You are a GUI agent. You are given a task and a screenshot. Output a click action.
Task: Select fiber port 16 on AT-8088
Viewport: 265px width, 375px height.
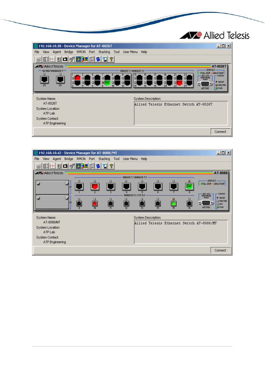[x=189, y=204]
